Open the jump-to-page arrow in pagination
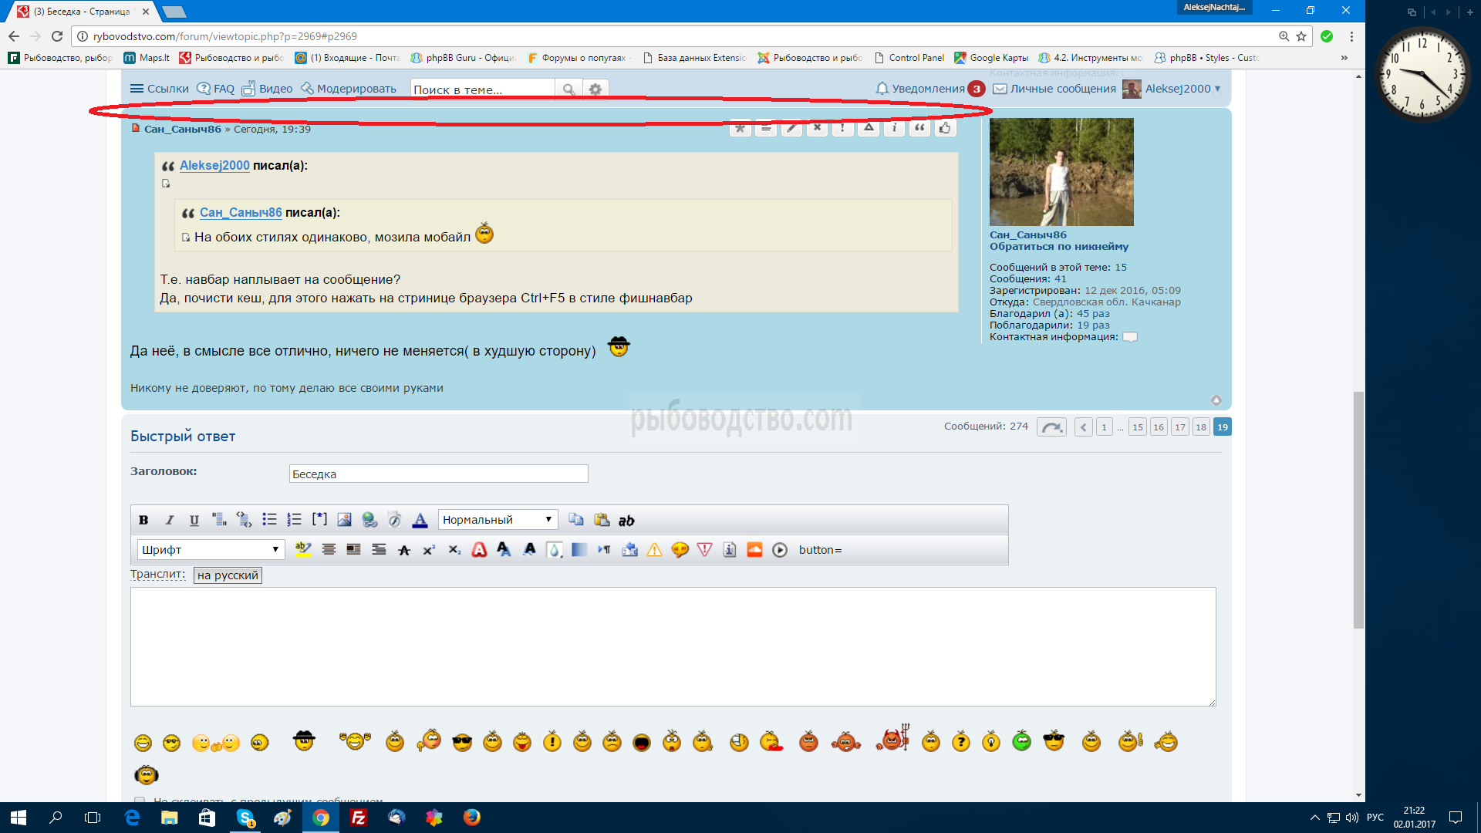 pyautogui.click(x=1051, y=427)
